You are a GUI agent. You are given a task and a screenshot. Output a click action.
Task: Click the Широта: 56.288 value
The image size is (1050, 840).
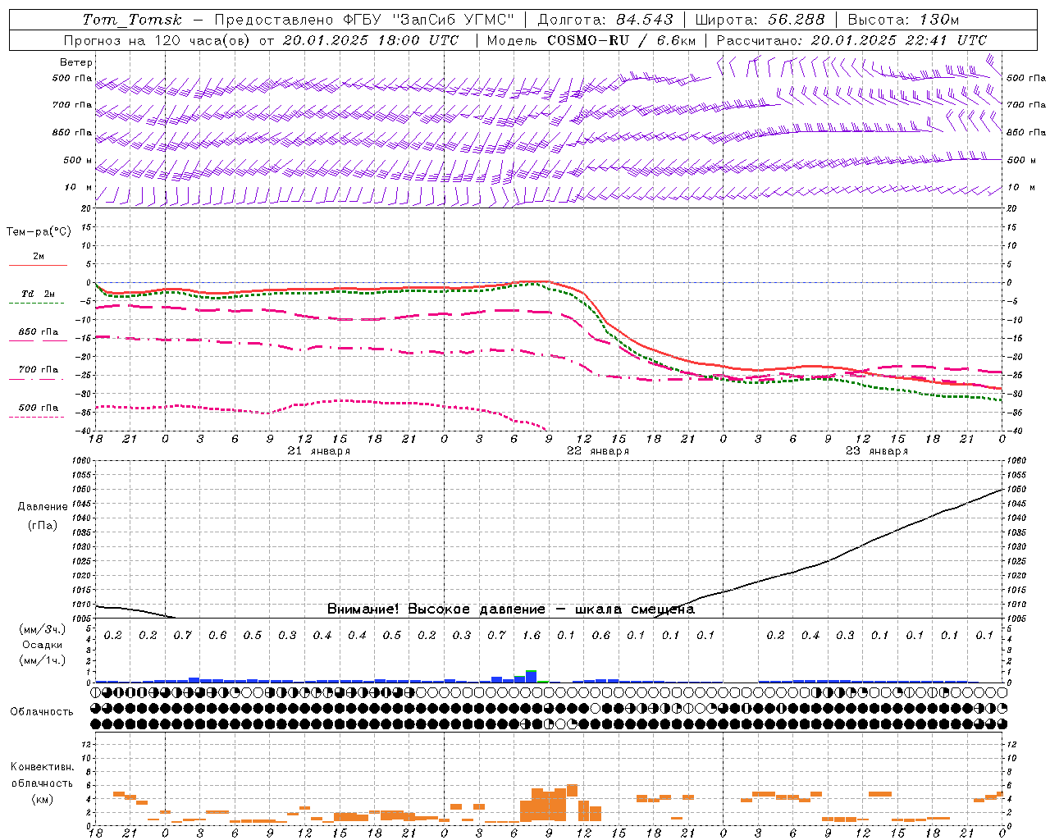[760, 20]
